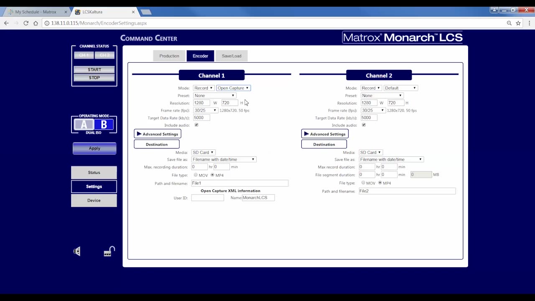Click Channel 1 Target Data Rate field
The width and height of the screenshot is (535, 301).
[x=201, y=118]
